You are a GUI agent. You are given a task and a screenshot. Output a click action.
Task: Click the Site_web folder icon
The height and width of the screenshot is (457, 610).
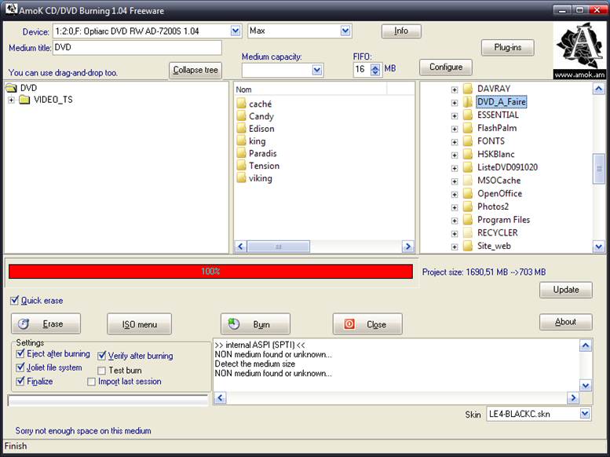[468, 246]
